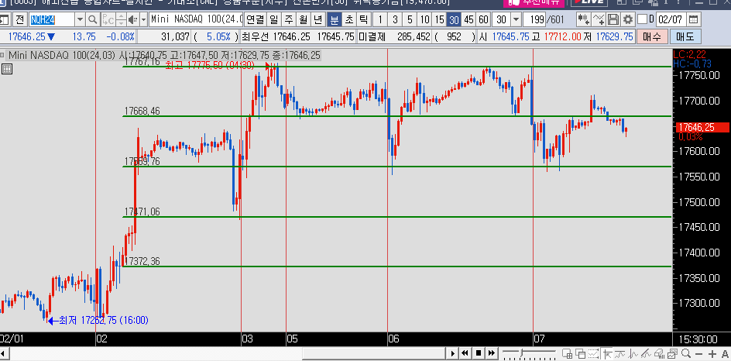The image size is (731, 361).
Task: Click the NQH24 symbol input field
Action: (x=52, y=19)
